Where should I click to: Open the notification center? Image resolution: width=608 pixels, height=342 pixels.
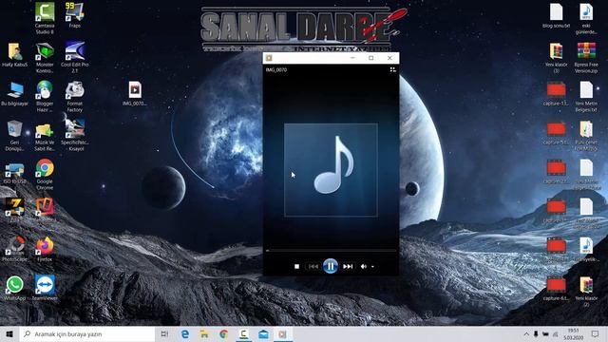pyautogui.click(x=595, y=333)
